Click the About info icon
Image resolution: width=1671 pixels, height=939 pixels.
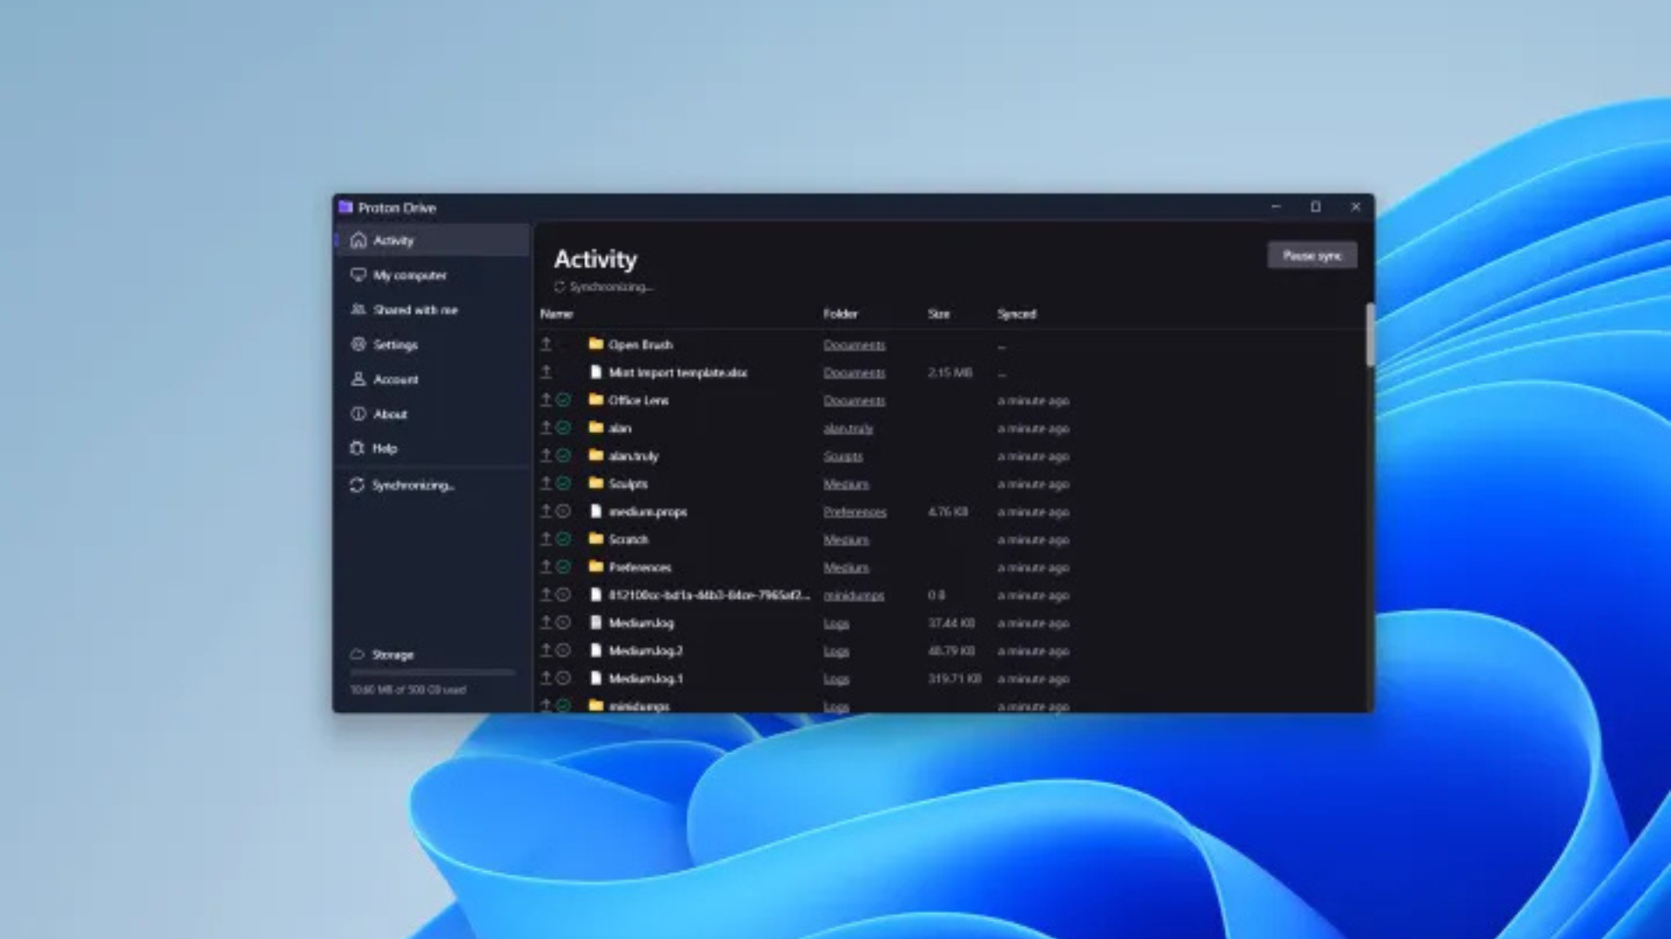click(358, 414)
